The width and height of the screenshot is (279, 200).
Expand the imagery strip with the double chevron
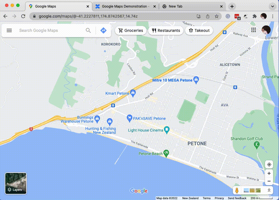pyautogui.click(x=269, y=190)
